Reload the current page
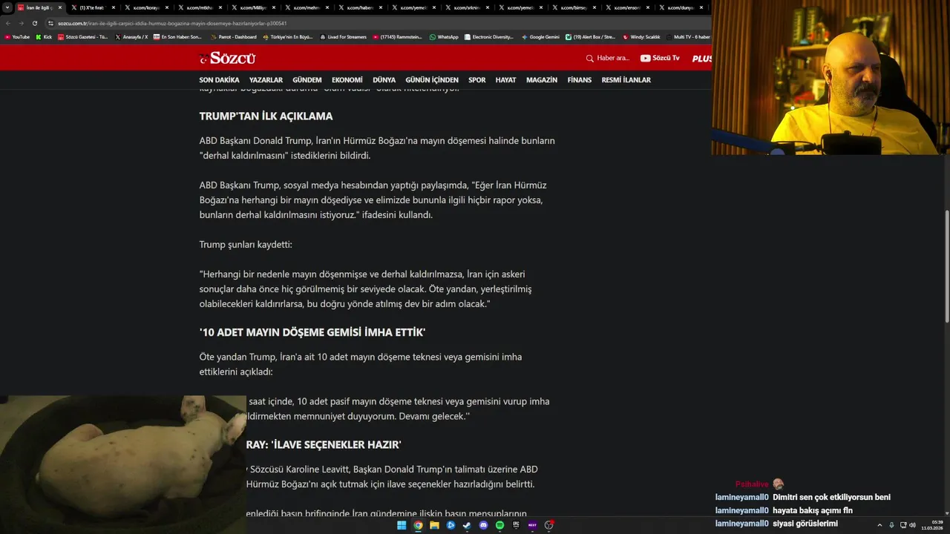Screen dimensions: 950x534 [x=35, y=23]
